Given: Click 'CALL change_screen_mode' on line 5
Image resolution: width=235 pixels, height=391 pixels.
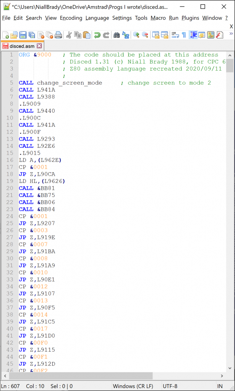Looking at the screenshot, I should [60, 83].
